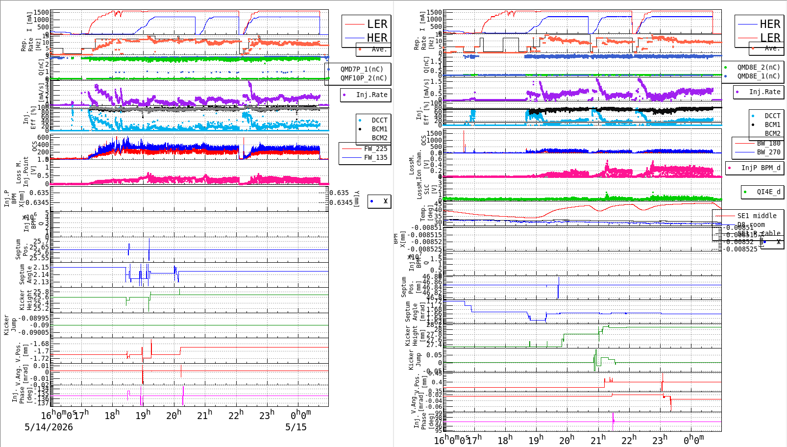Click the 18h tick on left time axis
This screenshot has height=447, width=787.
point(112,415)
